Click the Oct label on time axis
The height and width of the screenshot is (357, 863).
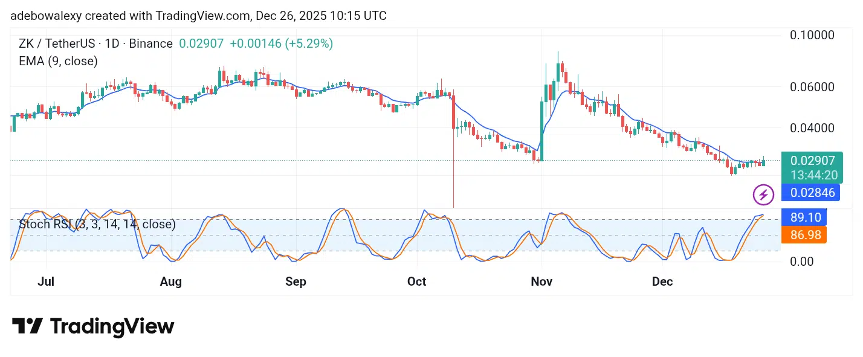[x=416, y=281]
